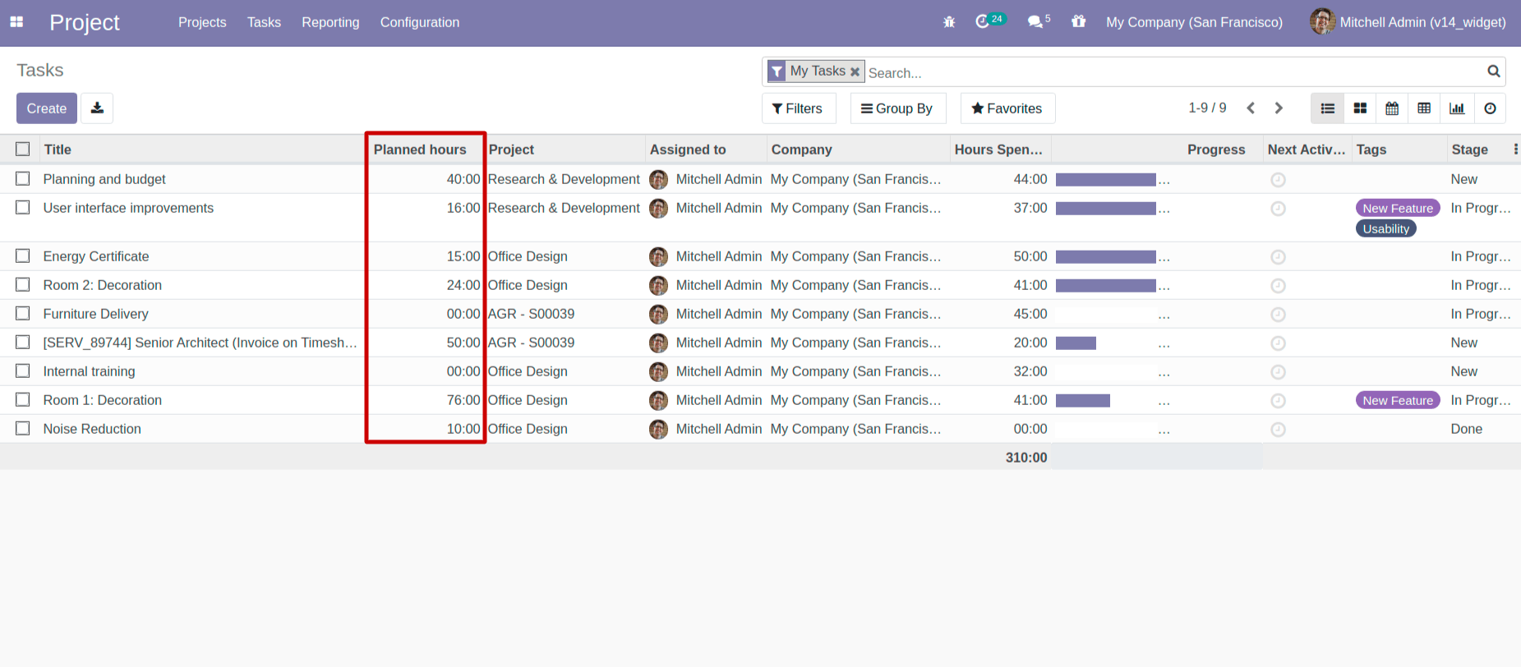Sort by Assigned to column header
This screenshot has height=667, width=1521.
688,149
